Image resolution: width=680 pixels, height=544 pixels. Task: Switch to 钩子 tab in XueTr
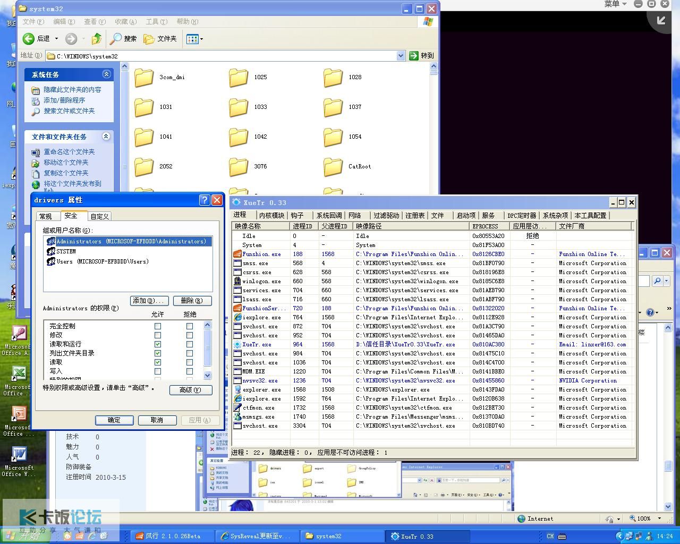[297, 215]
